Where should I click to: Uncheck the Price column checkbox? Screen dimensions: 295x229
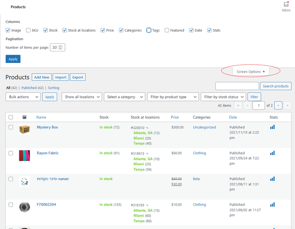pos(103,30)
